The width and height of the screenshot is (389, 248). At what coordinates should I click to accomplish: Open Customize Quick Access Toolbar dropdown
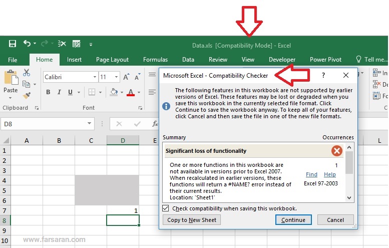pyautogui.click(x=91, y=45)
